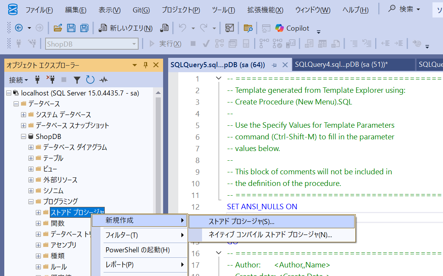Click the redo arrow icon

point(204,28)
